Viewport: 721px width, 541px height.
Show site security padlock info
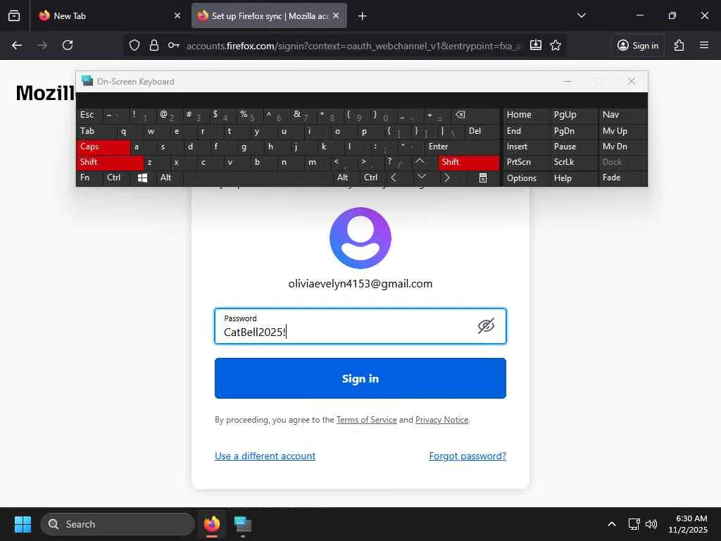coord(154,45)
